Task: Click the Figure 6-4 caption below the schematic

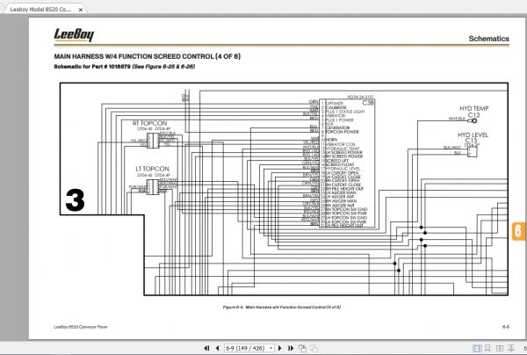Action: [282, 307]
